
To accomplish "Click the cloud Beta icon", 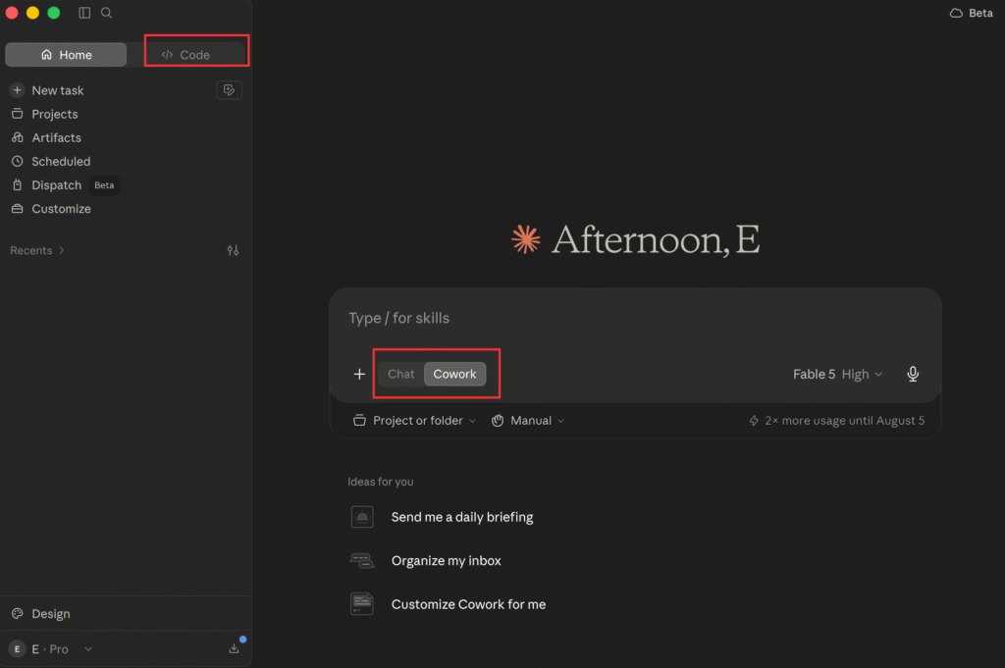I will [x=956, y=13].
